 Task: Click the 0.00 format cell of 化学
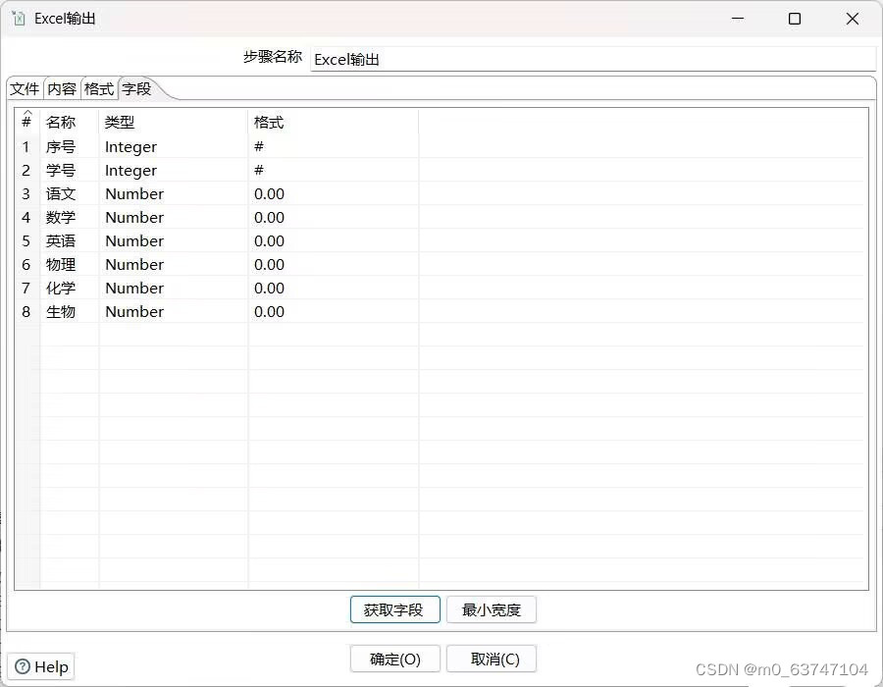pos(334,288)
